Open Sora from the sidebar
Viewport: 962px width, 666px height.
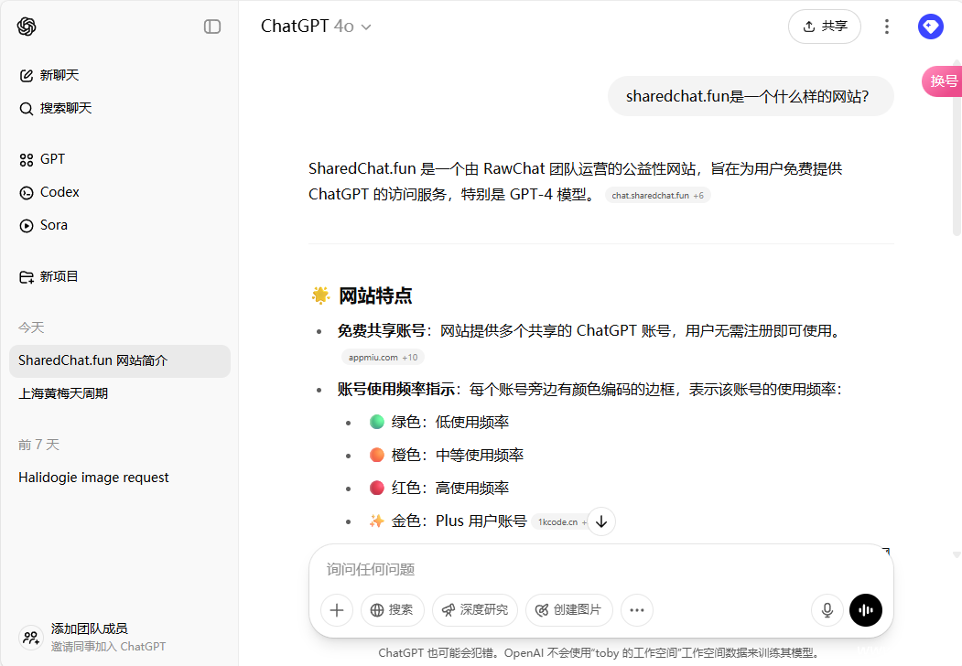coord(53,225)
